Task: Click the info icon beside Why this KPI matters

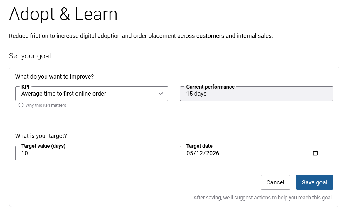Action: pos(21,105)
